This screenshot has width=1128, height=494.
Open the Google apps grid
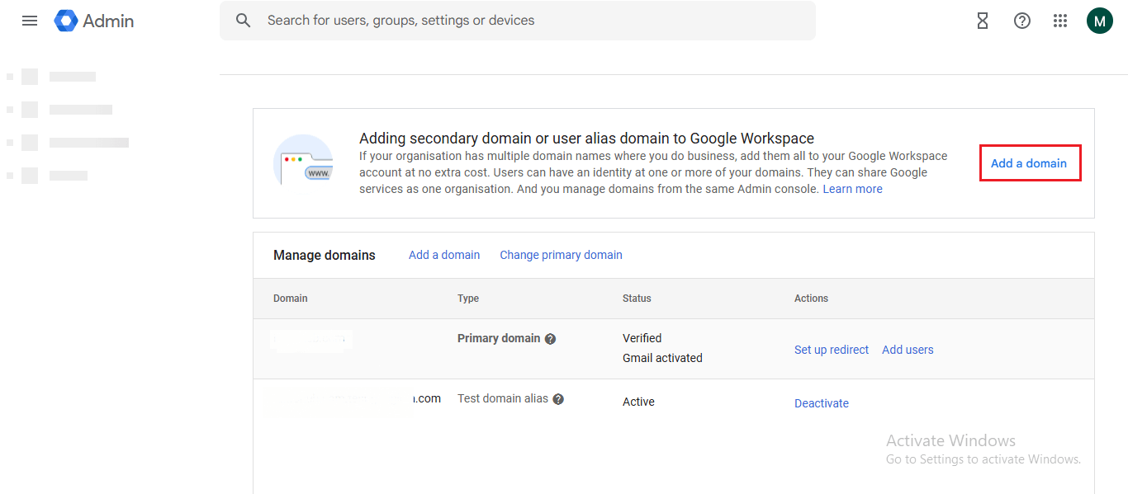point(1061,21)
